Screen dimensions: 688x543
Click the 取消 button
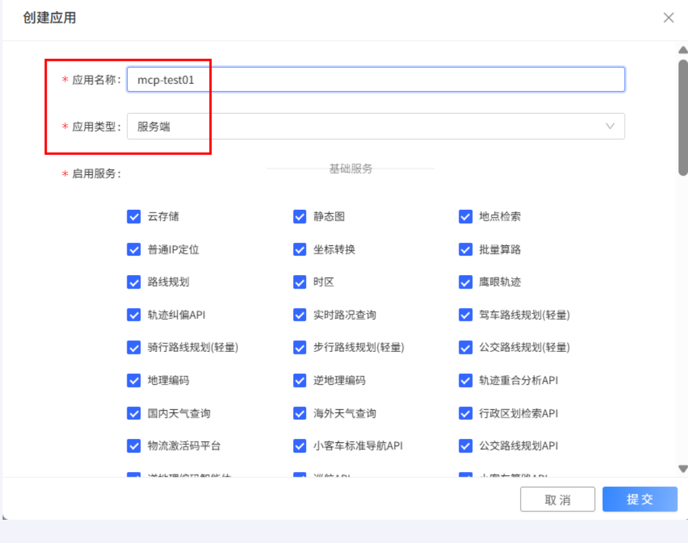click(558, 500)
